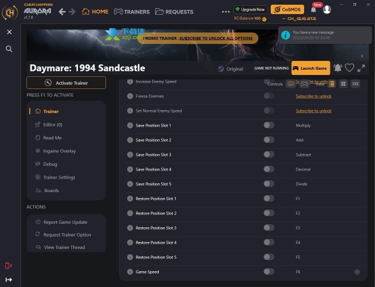Open the search icon in left sidebar
The width and height of the screenshot is (375, 287).
pyautogui.click(x=9, y=49)
